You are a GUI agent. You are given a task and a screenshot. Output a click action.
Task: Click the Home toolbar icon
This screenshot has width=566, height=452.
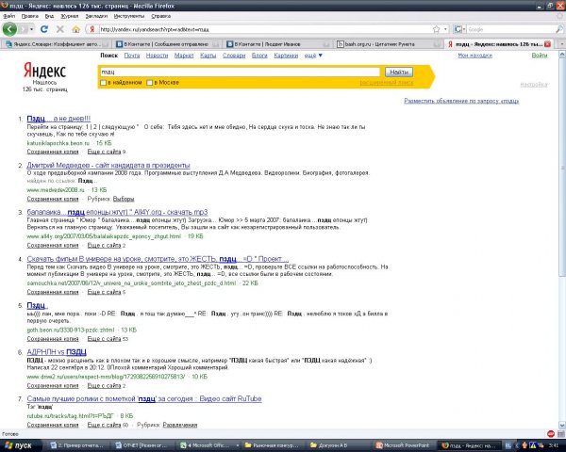73,29
